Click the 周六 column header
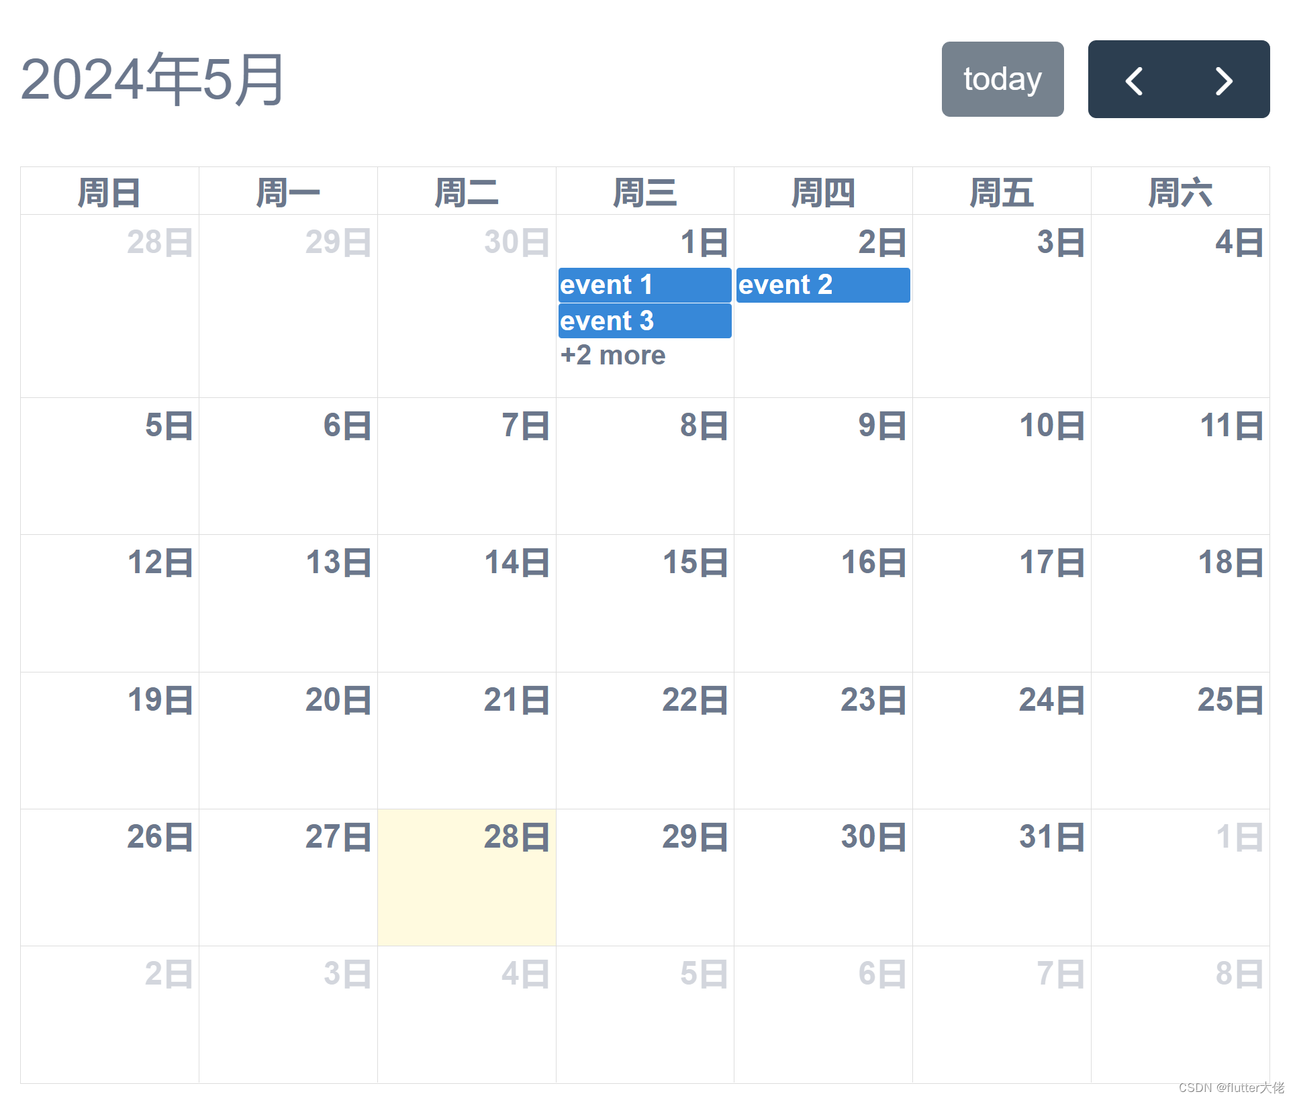Image resolution: width=1295 pixels, height=1100 pixels. 1180,191
